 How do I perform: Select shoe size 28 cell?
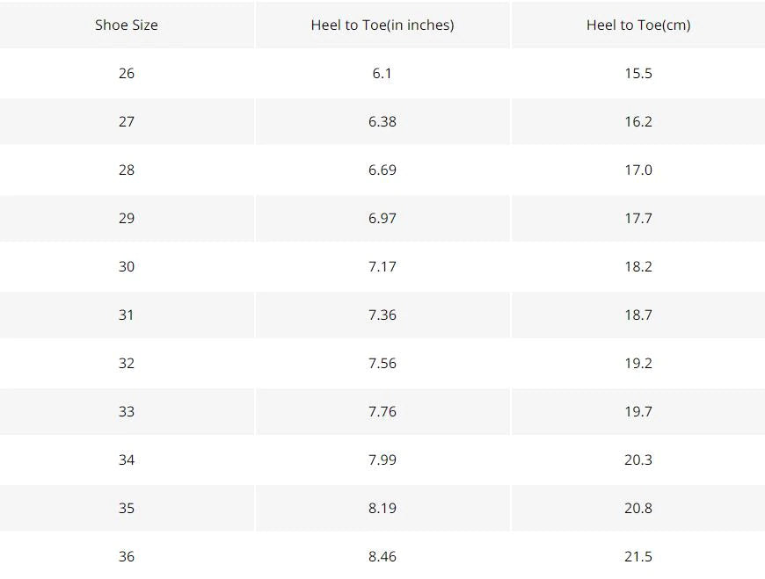[127, 170]
